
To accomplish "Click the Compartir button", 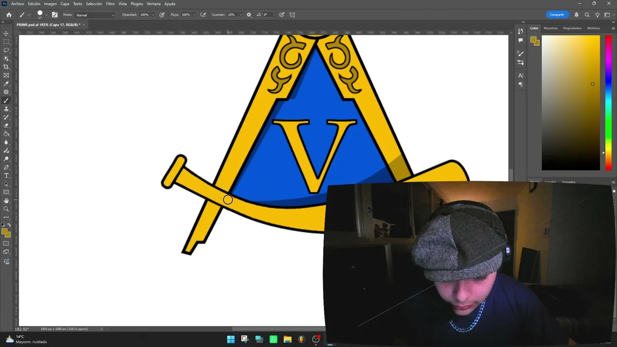I will (557, 15).
